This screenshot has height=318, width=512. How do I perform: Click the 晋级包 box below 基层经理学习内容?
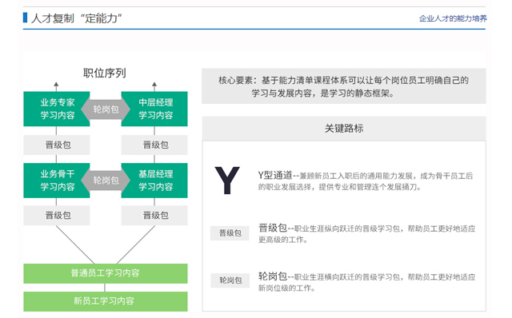(154, 215)
